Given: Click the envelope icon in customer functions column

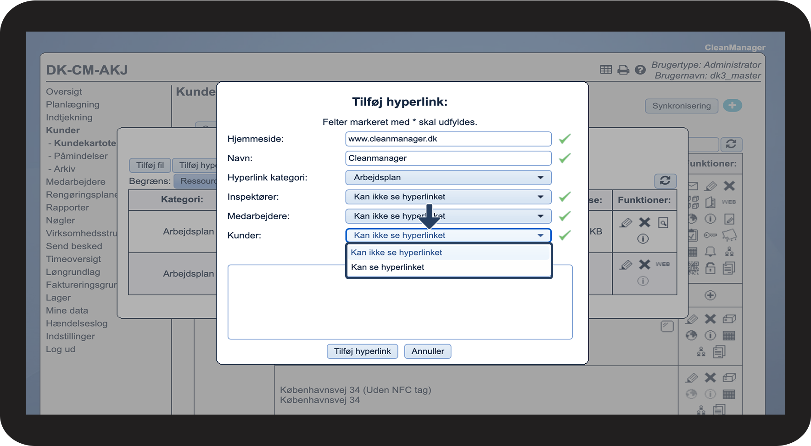Looking at the screenshot, I should click(x=693, y=186).
